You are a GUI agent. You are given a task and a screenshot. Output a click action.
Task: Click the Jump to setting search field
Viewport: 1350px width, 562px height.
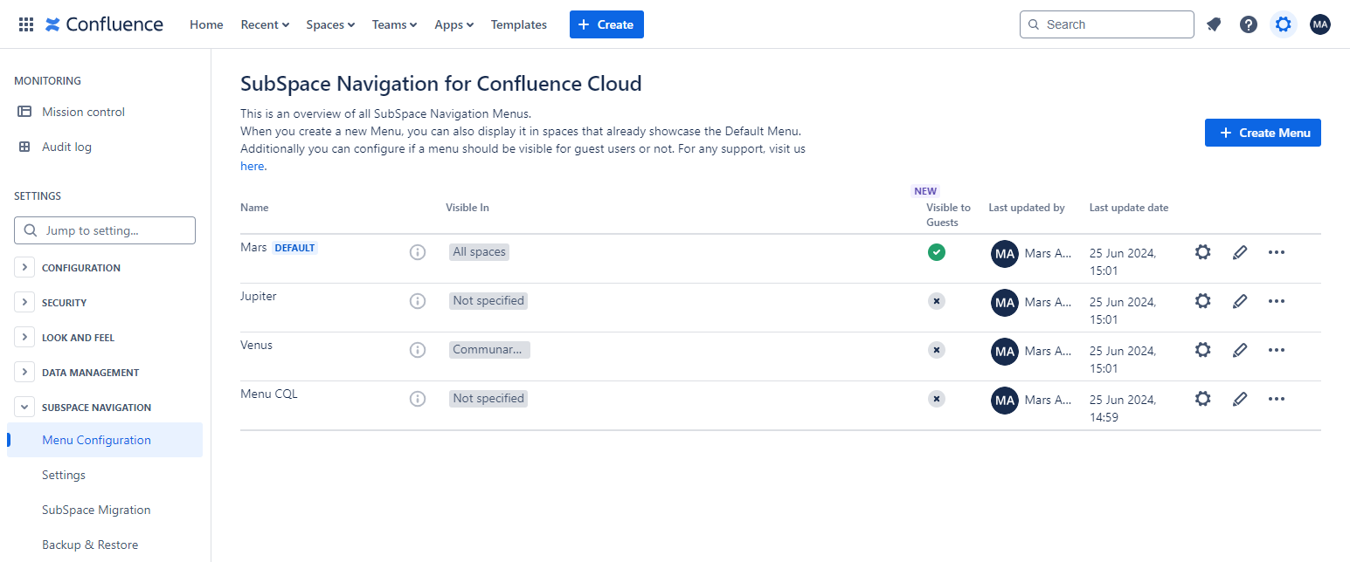pos(105,230)
